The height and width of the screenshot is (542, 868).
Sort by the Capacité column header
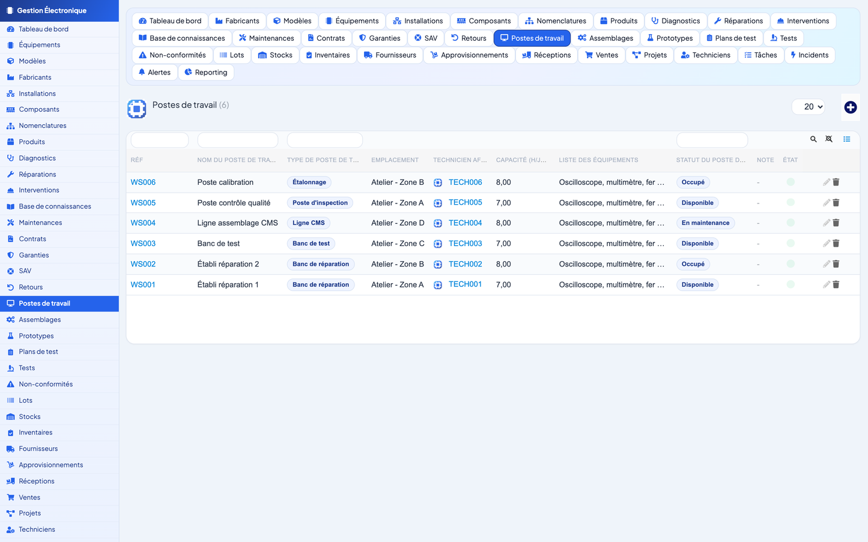(x=521, y=160)
